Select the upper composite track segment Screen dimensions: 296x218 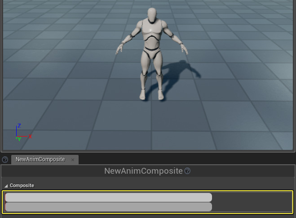[x=109, y=197]
